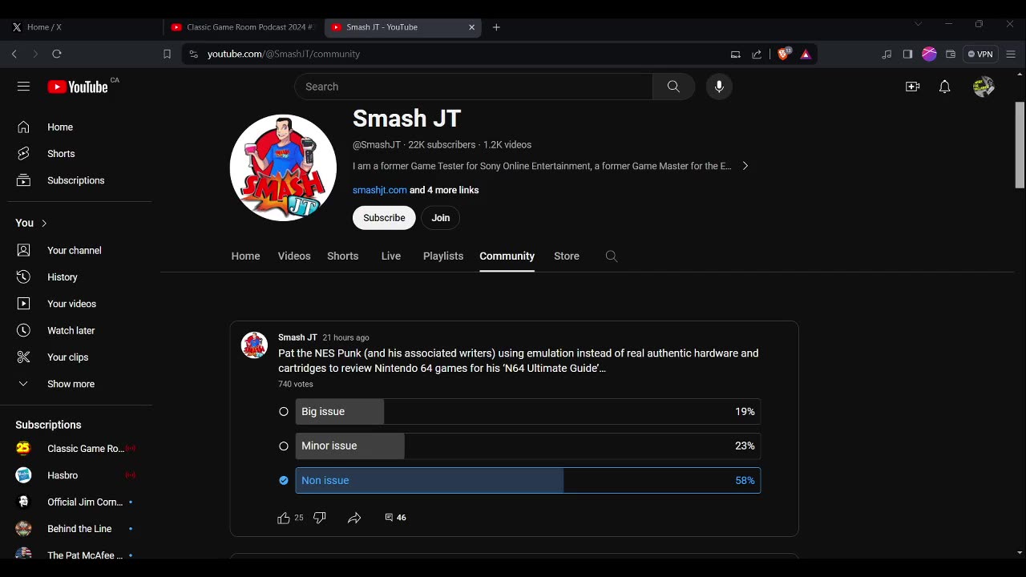This screenshot has height=577, width=1026.
Task: Open a new browser tab
Action: (x=496, y=27)
